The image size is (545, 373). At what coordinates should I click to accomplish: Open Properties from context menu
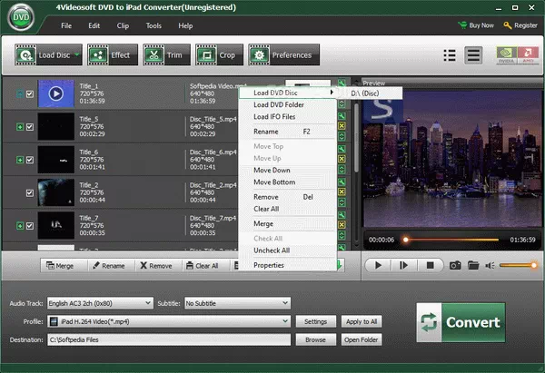click(x=287, y=265)
